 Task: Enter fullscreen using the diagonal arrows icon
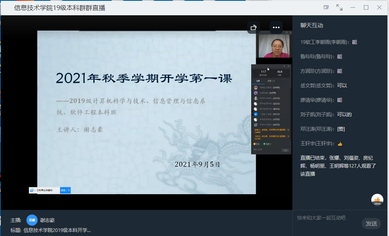click(x=339, y=7)
